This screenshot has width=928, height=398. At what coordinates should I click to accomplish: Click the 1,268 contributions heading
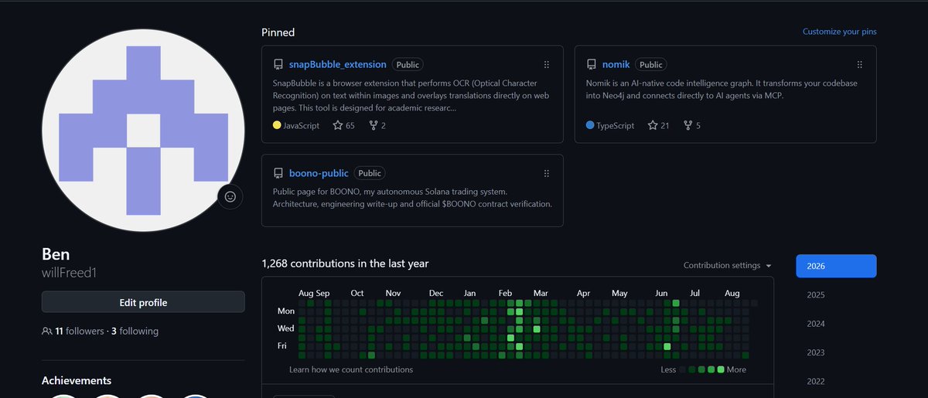coord(345,264)
